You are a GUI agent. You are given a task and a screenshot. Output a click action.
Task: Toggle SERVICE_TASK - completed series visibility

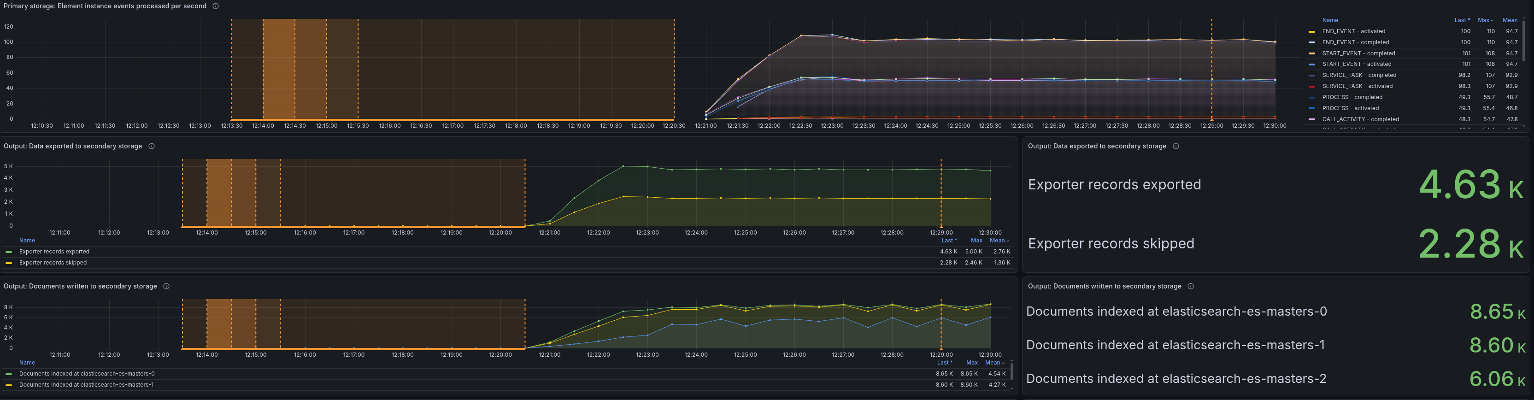(x=1359, y=75)
